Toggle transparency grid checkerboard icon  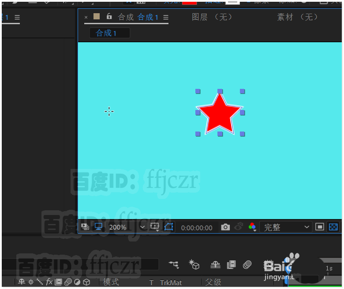(x=333, y=227)
